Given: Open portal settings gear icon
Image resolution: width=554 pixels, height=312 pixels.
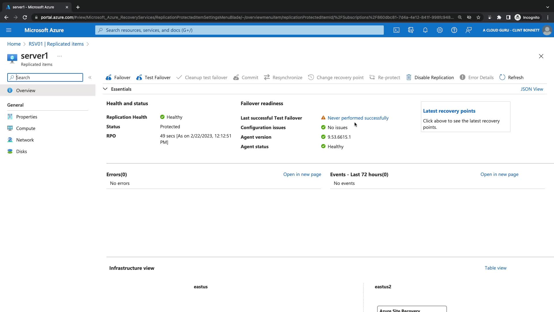Looking at the screenshot, I should click(440, 30).
